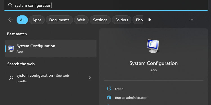This screenshot has height=105, width=211.
Task: Click the search magnifier icon in search box
Action: (10, 5)
